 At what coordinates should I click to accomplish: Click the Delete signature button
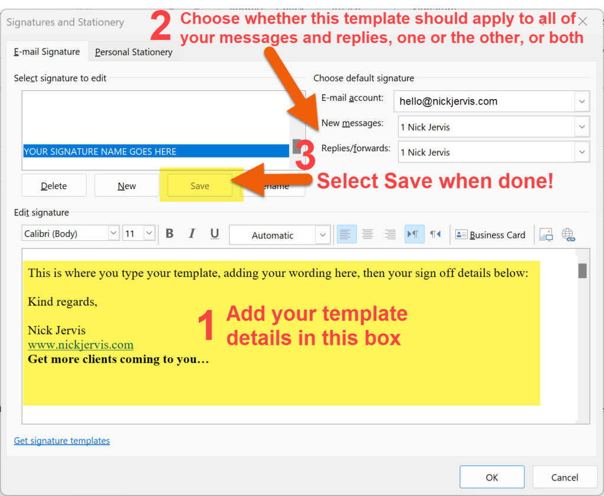click(54, 186)
